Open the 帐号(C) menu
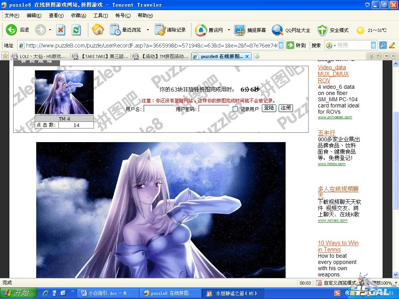Viewport: 399px width, 299px height. [x=123, y=16]
